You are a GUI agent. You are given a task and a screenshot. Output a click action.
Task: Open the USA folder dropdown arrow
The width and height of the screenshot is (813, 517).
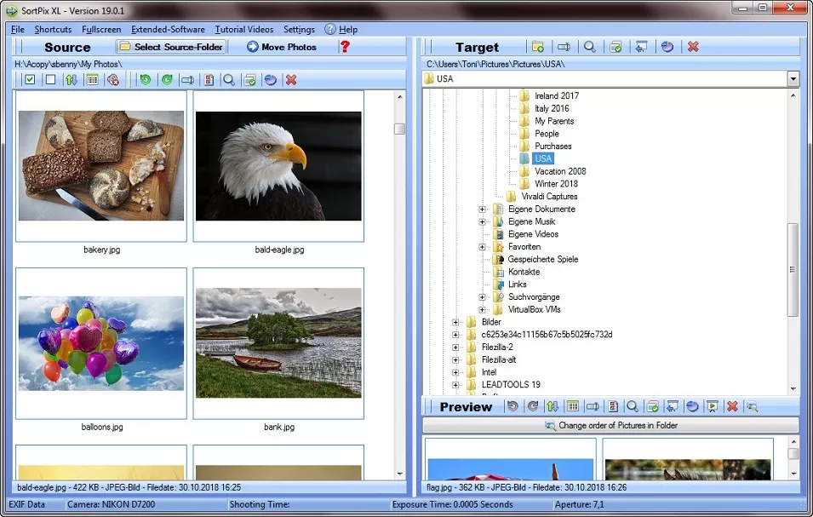pyautogui.click(x=793, y=79)
